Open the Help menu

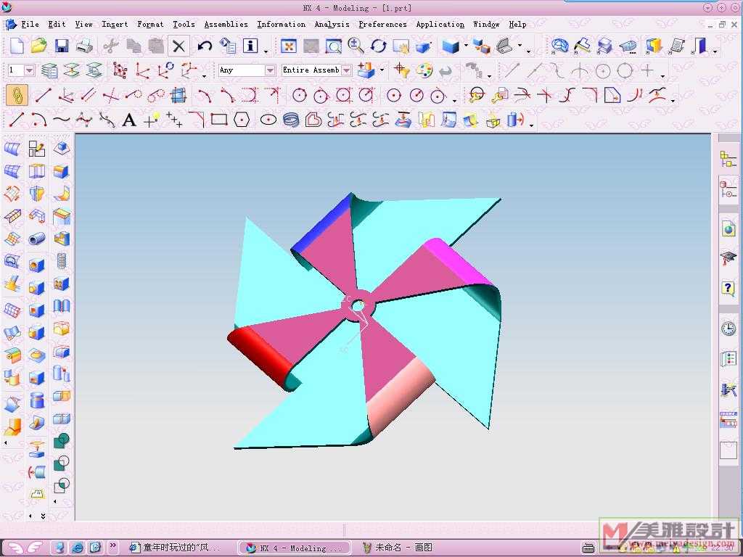pyautogui.click(x=517, y=24)
